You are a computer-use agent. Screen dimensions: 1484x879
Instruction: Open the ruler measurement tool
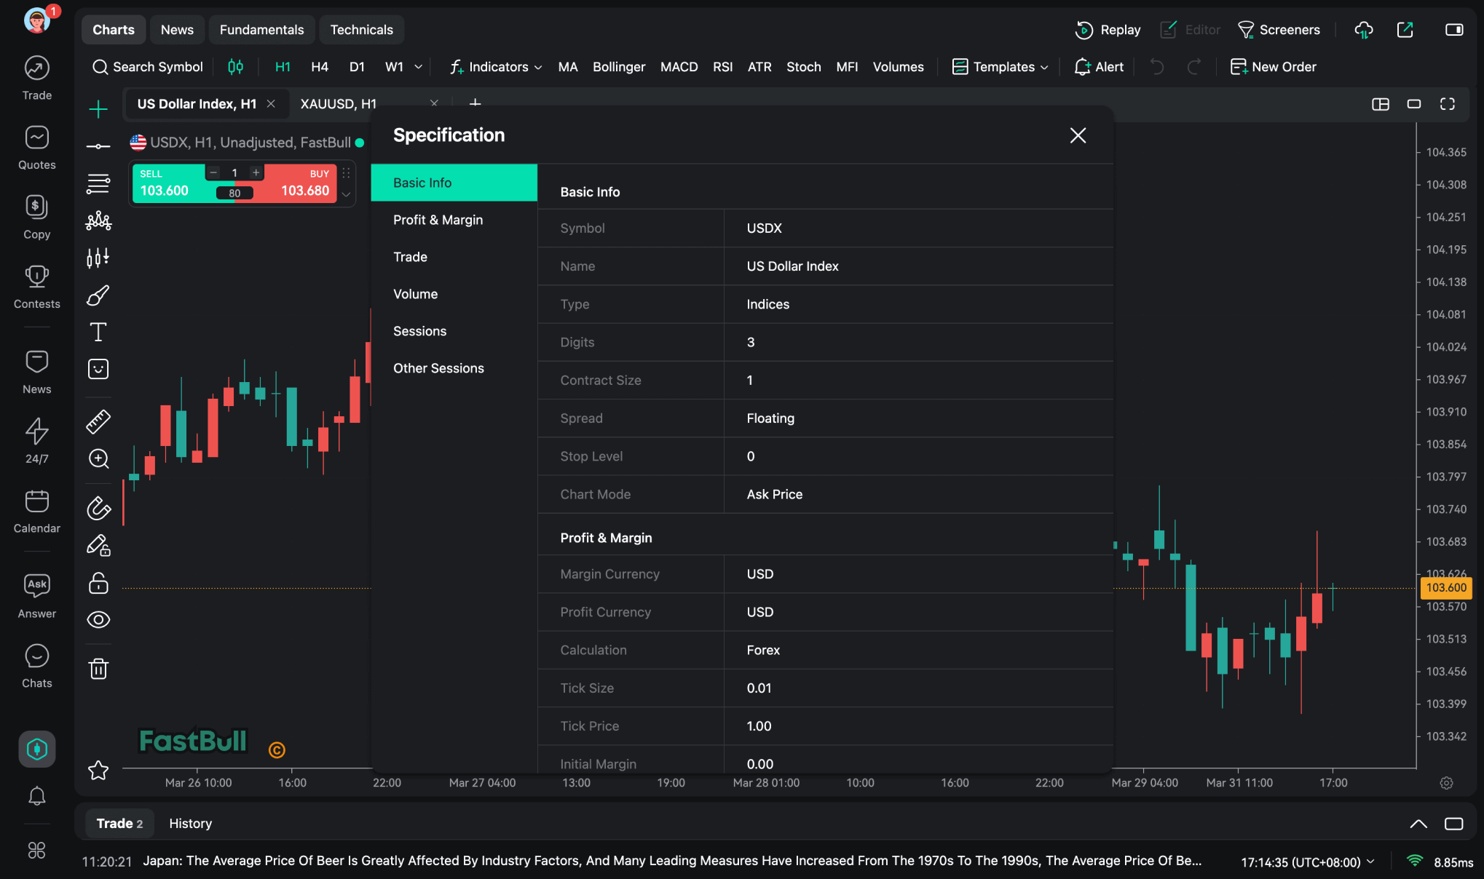pyautogui.click(x=98, y=421)
